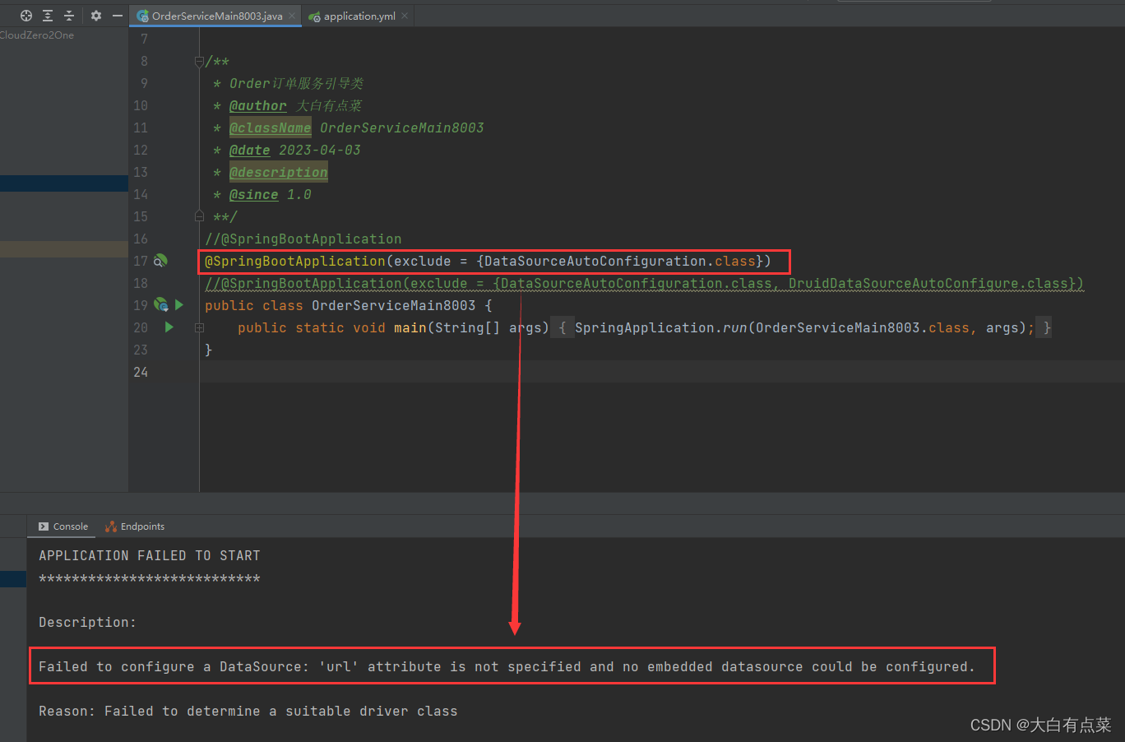Close the application.yml tab
This screenshot has width=1125, height=742.
[405, 16]
